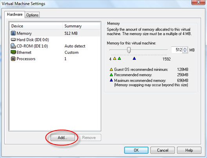This screenshot has width=207, height=158.
Task: Click the blue triangle marker under slider
Action: [134, 58]
